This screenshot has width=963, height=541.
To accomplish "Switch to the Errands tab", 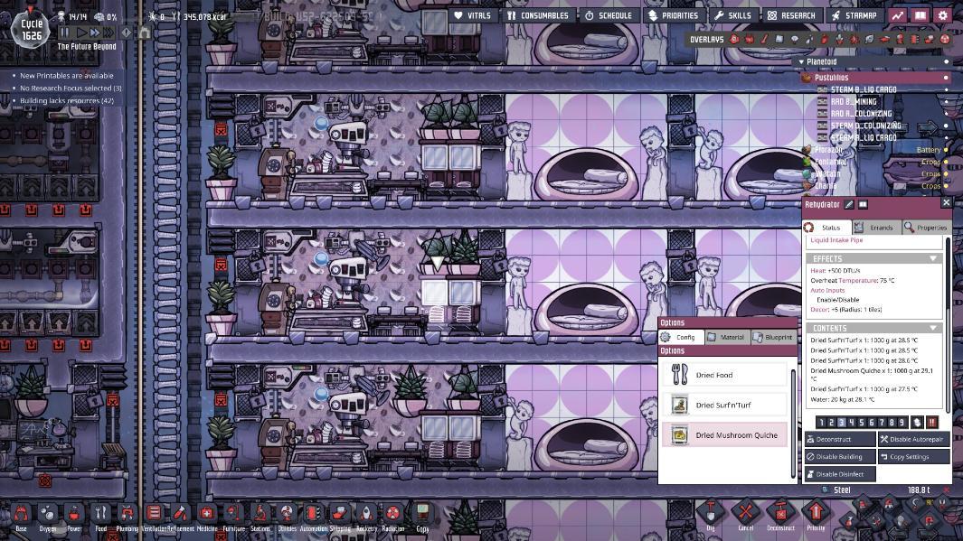I will 876,228.
